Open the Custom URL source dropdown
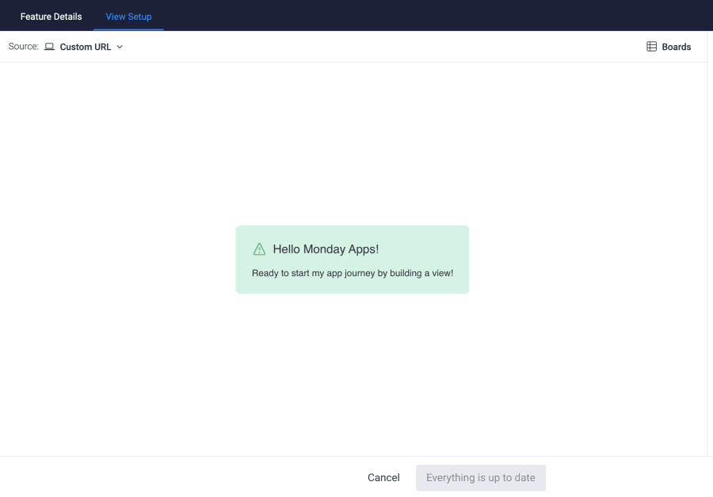 coord(86,47)
